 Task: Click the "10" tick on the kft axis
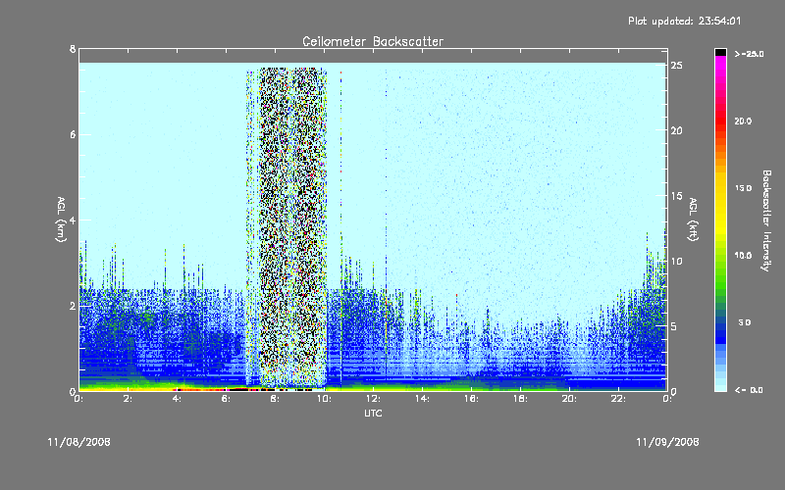(x=677, y=261)
